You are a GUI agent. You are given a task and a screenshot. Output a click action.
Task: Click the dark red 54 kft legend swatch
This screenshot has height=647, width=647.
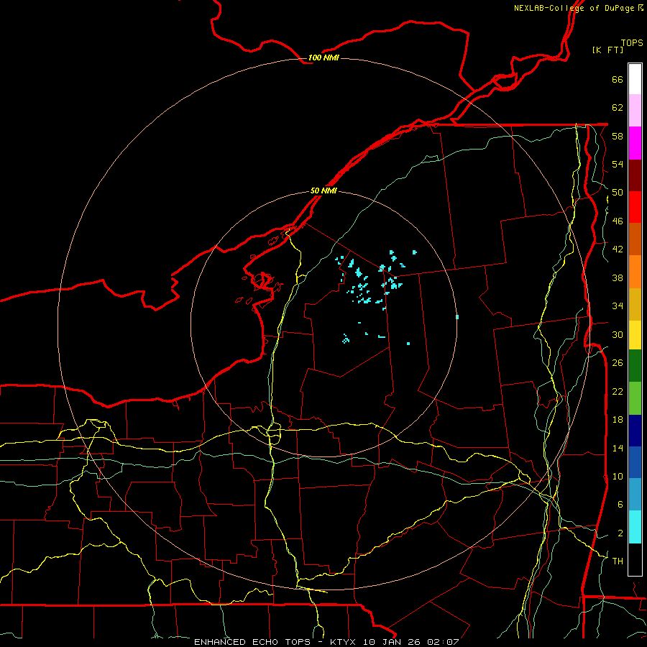(635, 175)
